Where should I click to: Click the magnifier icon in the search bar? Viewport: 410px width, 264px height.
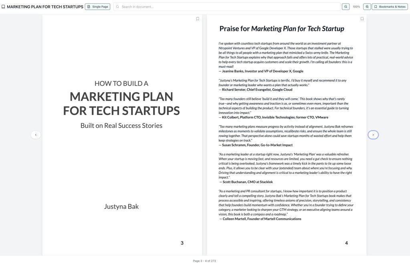point(118,7)
